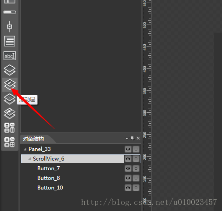Click the vertical ruler at mark 300
This screenshot has width=222, height=211.
pyautogui.click(x=147, y=113)
